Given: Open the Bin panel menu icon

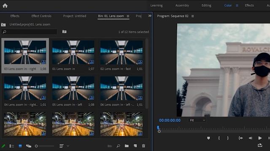Looking at the screenshot, I should click(128, 16).
